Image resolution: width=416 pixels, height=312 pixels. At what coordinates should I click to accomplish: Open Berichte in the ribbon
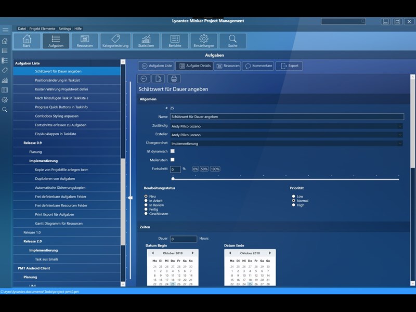click(x=175, y=41)
